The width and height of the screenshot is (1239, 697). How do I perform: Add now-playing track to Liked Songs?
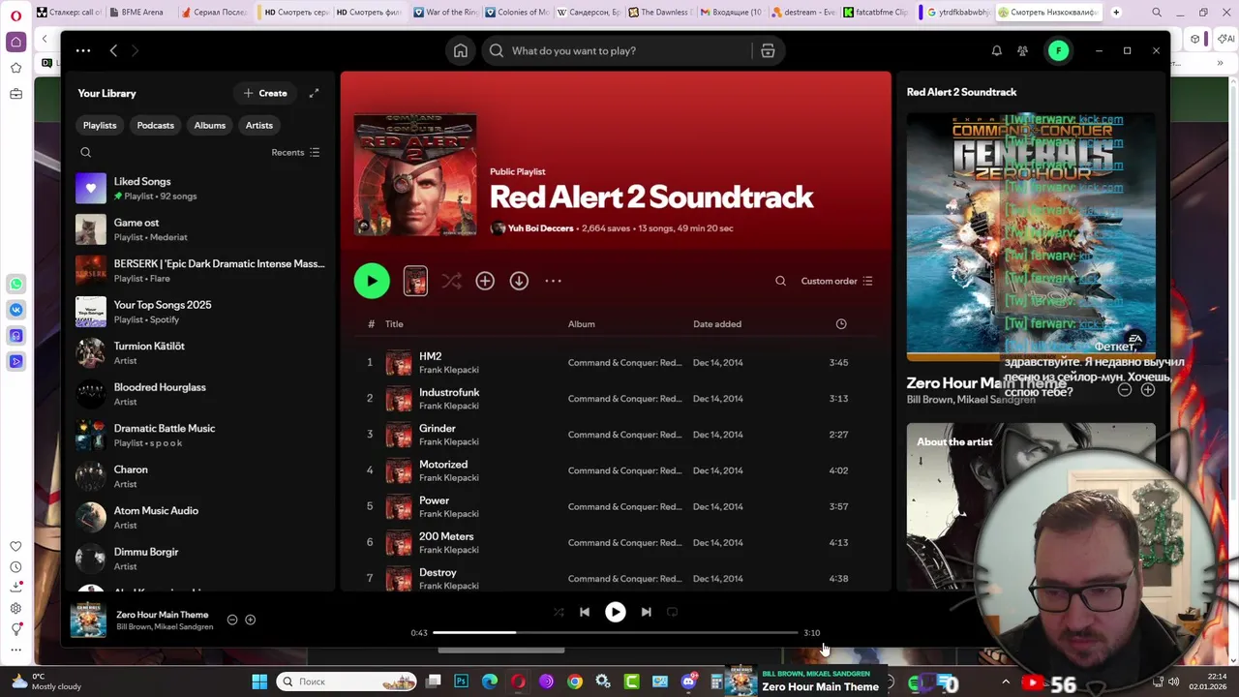point(250,620)
